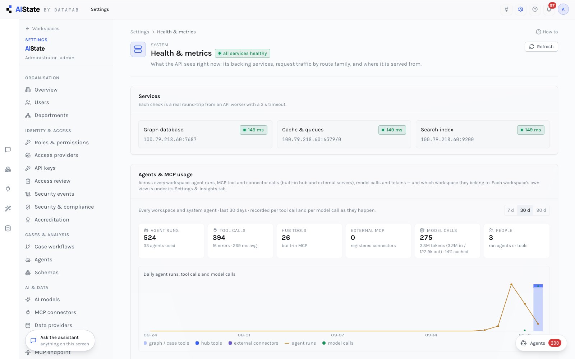Select the 30 d time range
The height and width of the screenshot is (359, 575).
[525, 210]
